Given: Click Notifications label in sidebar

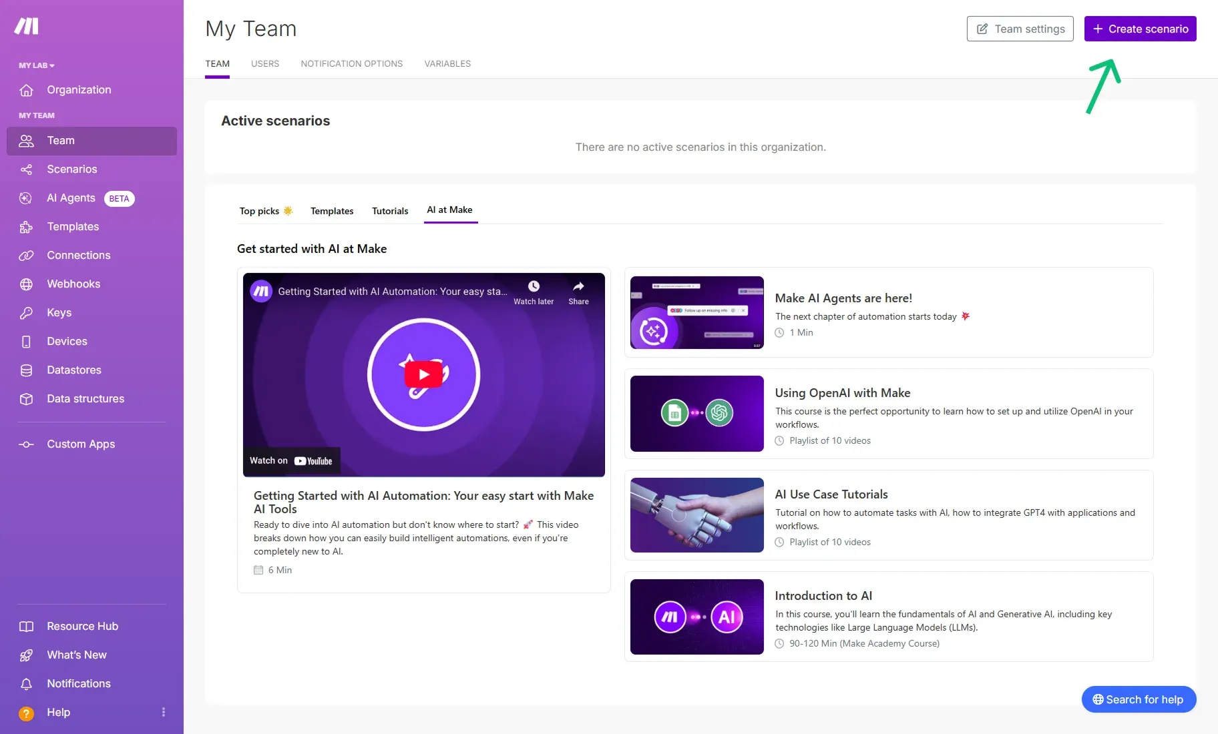Looking at the screenshot, I should click(x=79, y=684).
